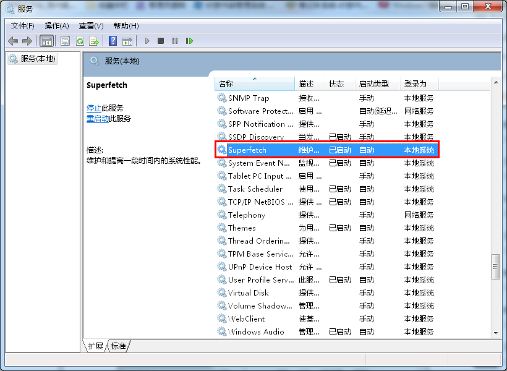Select the Themes gear icon
The image size is (507, 371).
[x=221, y=228]
